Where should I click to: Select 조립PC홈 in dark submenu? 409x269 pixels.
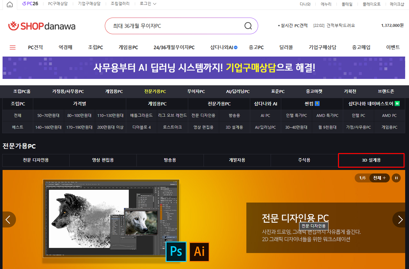click(22, 91)
